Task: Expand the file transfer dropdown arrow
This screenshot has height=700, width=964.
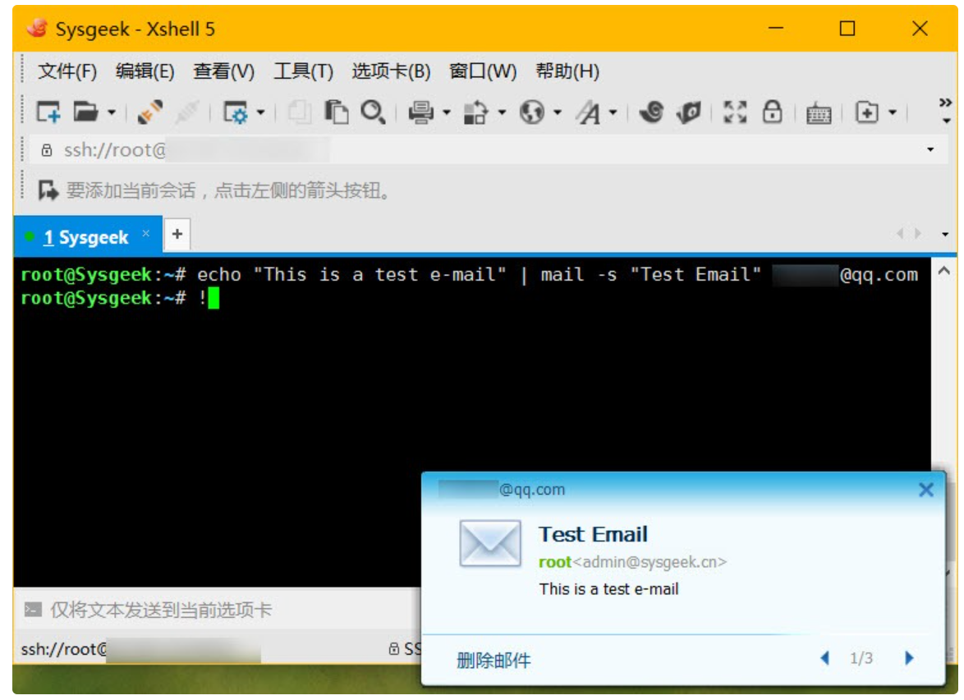Action: point(502,112)
